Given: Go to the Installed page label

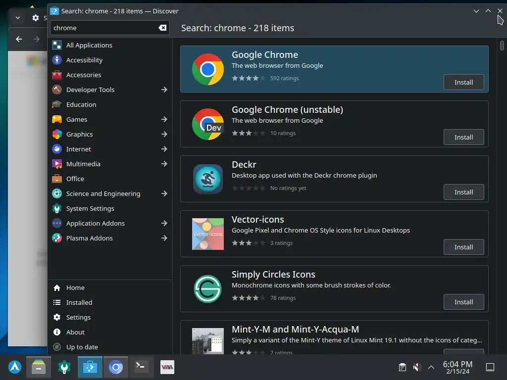Looking at the screenshot, I should pos(79,303).
